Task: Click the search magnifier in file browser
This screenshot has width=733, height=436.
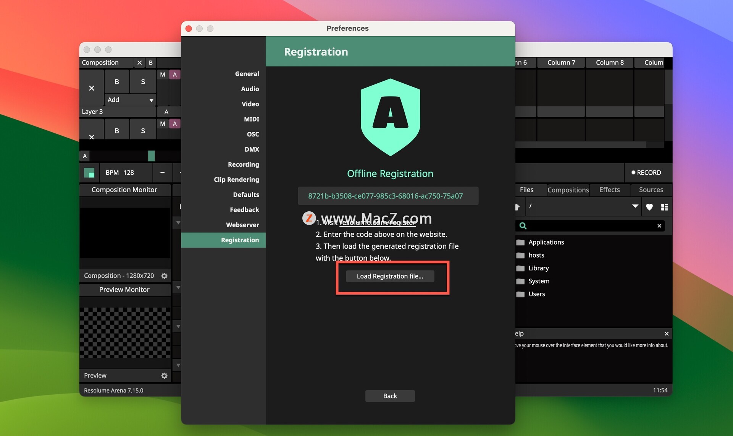Action: tap(523, 226)
